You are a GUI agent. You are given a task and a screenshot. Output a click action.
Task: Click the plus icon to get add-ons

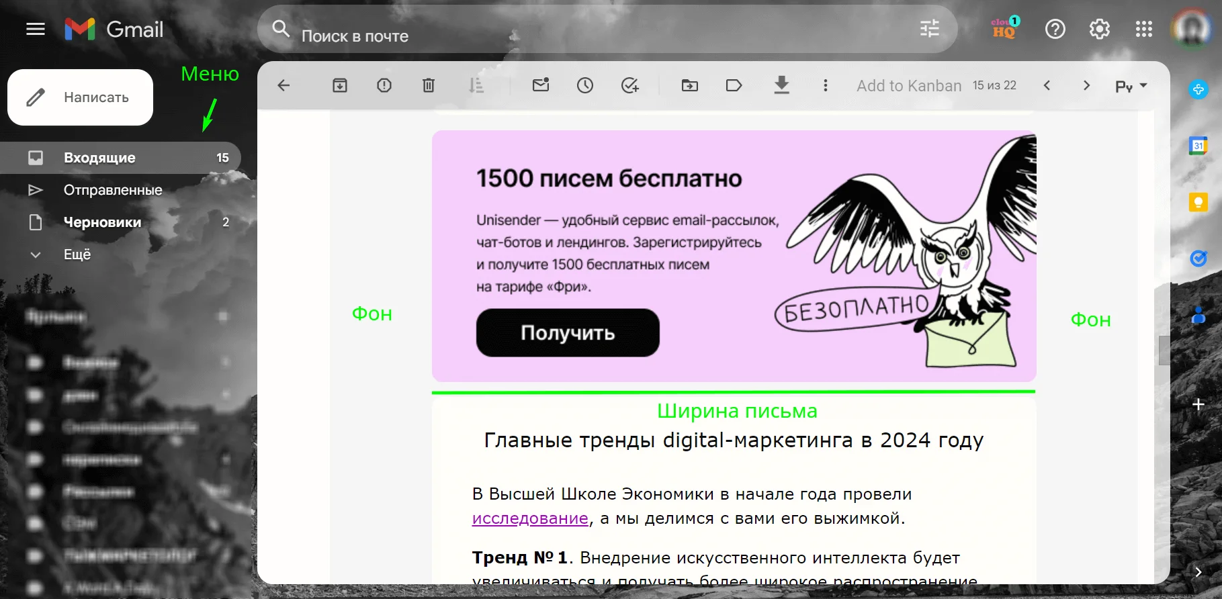(x=1198, y=404)
